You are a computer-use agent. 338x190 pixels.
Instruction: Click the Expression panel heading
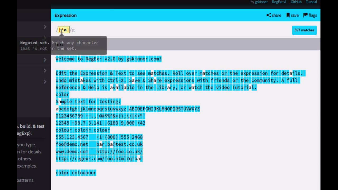click(x=65, y=15)
